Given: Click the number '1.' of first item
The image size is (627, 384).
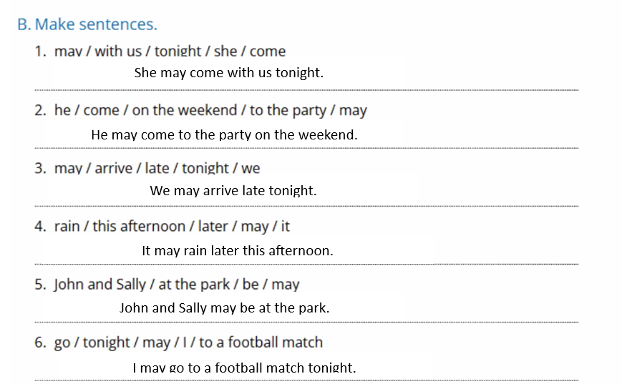Looking at the screenshot, I should (x=40, y=51).
